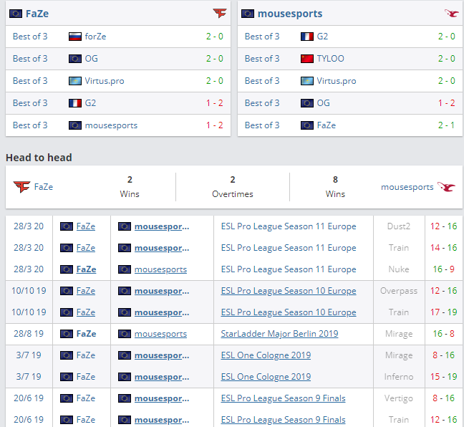Click the FaZe logo in the team header
This screenshot has height=427, width=464.
tap(219, 14)
